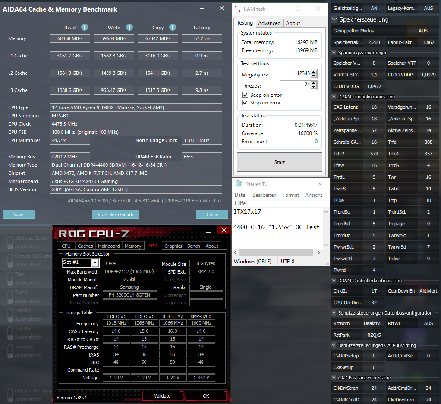Click the Read info icon in AIDA64

(x=85, y=27)
